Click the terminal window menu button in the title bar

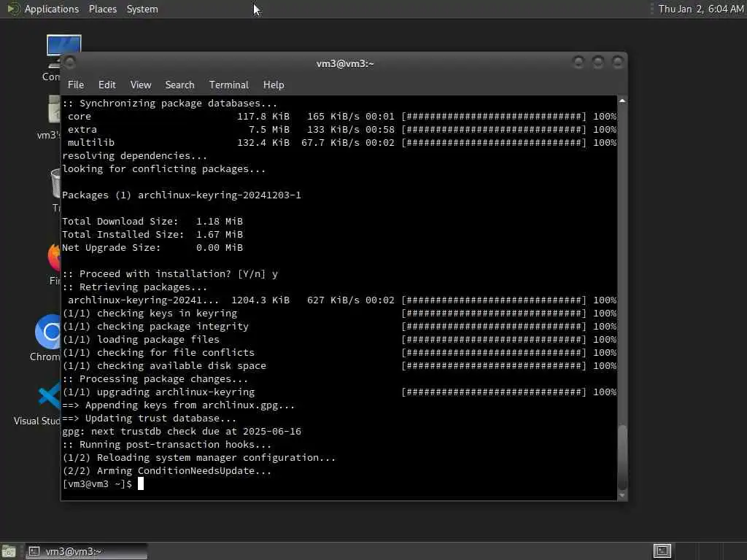(69, 63)
